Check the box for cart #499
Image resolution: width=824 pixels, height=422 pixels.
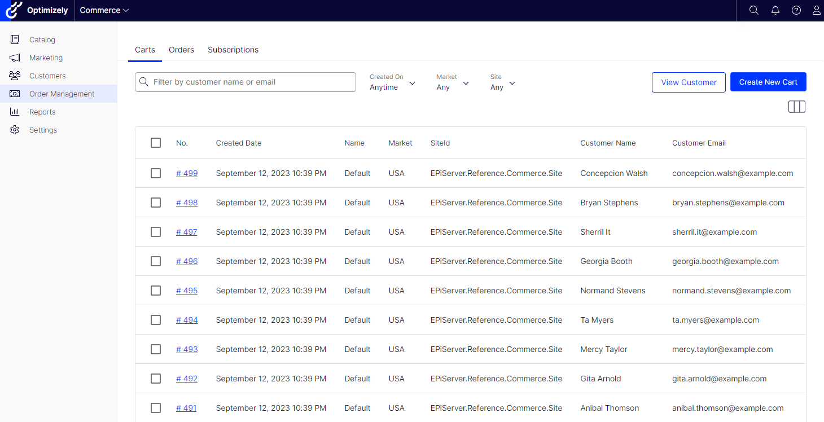[x=156, y=173]
